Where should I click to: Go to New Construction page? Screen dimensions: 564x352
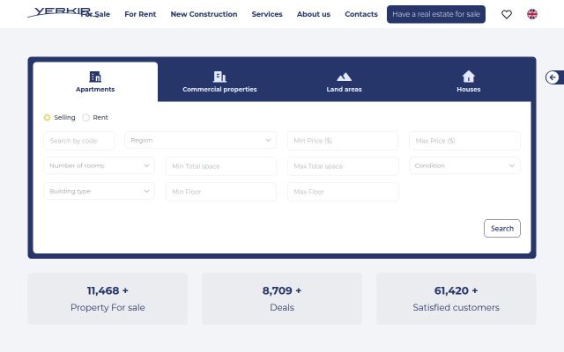tap(204, 14)
